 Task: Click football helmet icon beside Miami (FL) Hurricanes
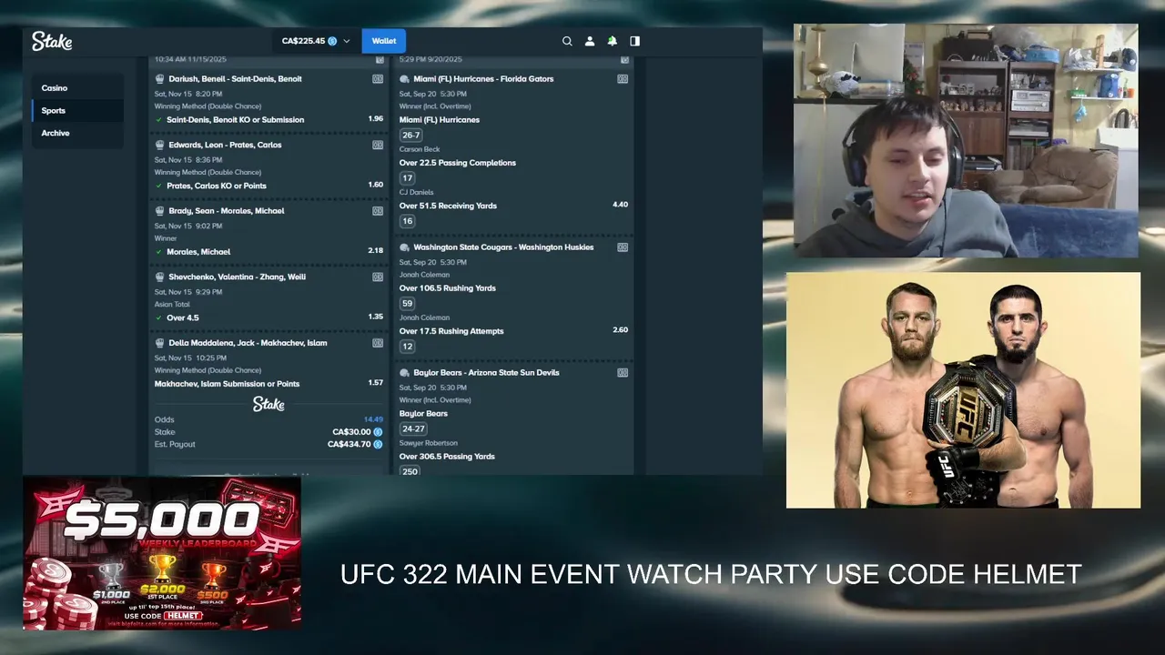click(404, 79)
